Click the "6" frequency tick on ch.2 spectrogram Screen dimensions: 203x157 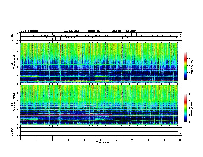pyautogui.click(x=18, y=101)
